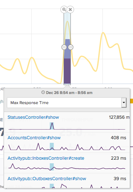Screen dimensions: 133x192
Task: Open Activitypub::InboxesController#create link
Action: click(x=46, y=158)
